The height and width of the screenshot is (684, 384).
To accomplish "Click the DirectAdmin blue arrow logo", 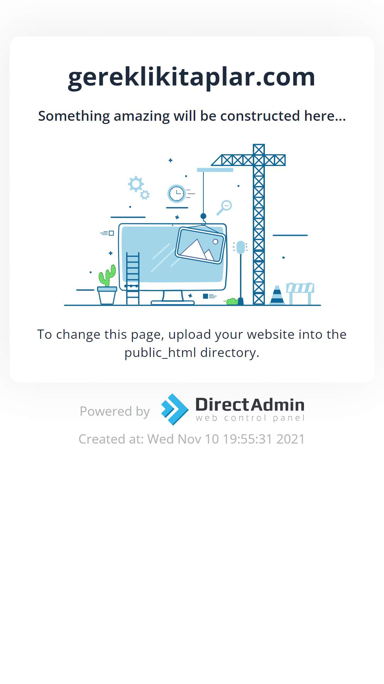I will (175, 409).
